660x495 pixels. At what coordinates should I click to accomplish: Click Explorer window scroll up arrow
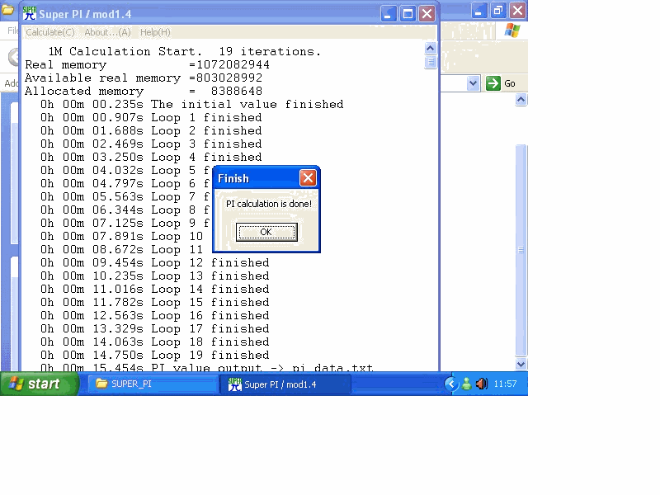click(x=521, y=100)
